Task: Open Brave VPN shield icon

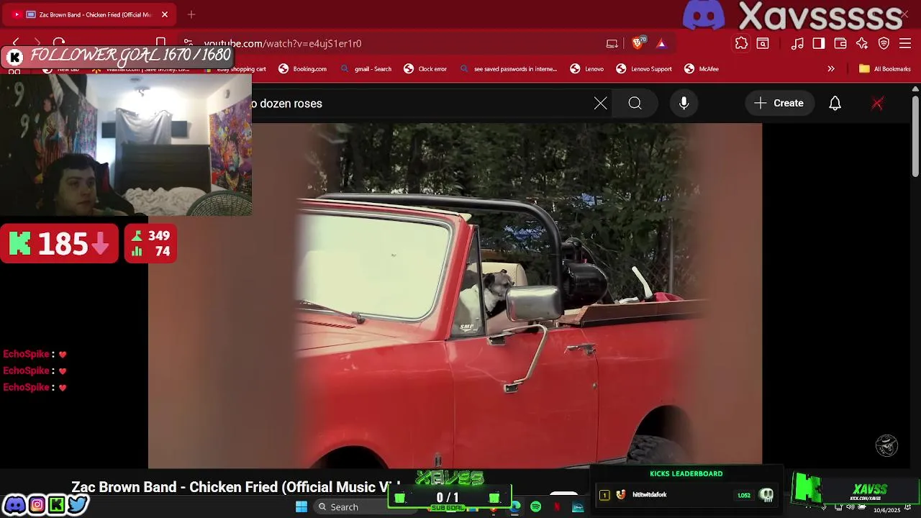Action: pos(884,43)
